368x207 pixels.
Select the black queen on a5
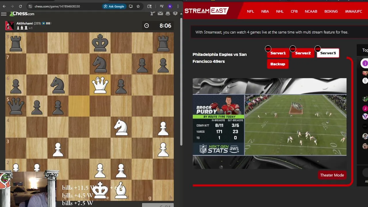[16, 106]
